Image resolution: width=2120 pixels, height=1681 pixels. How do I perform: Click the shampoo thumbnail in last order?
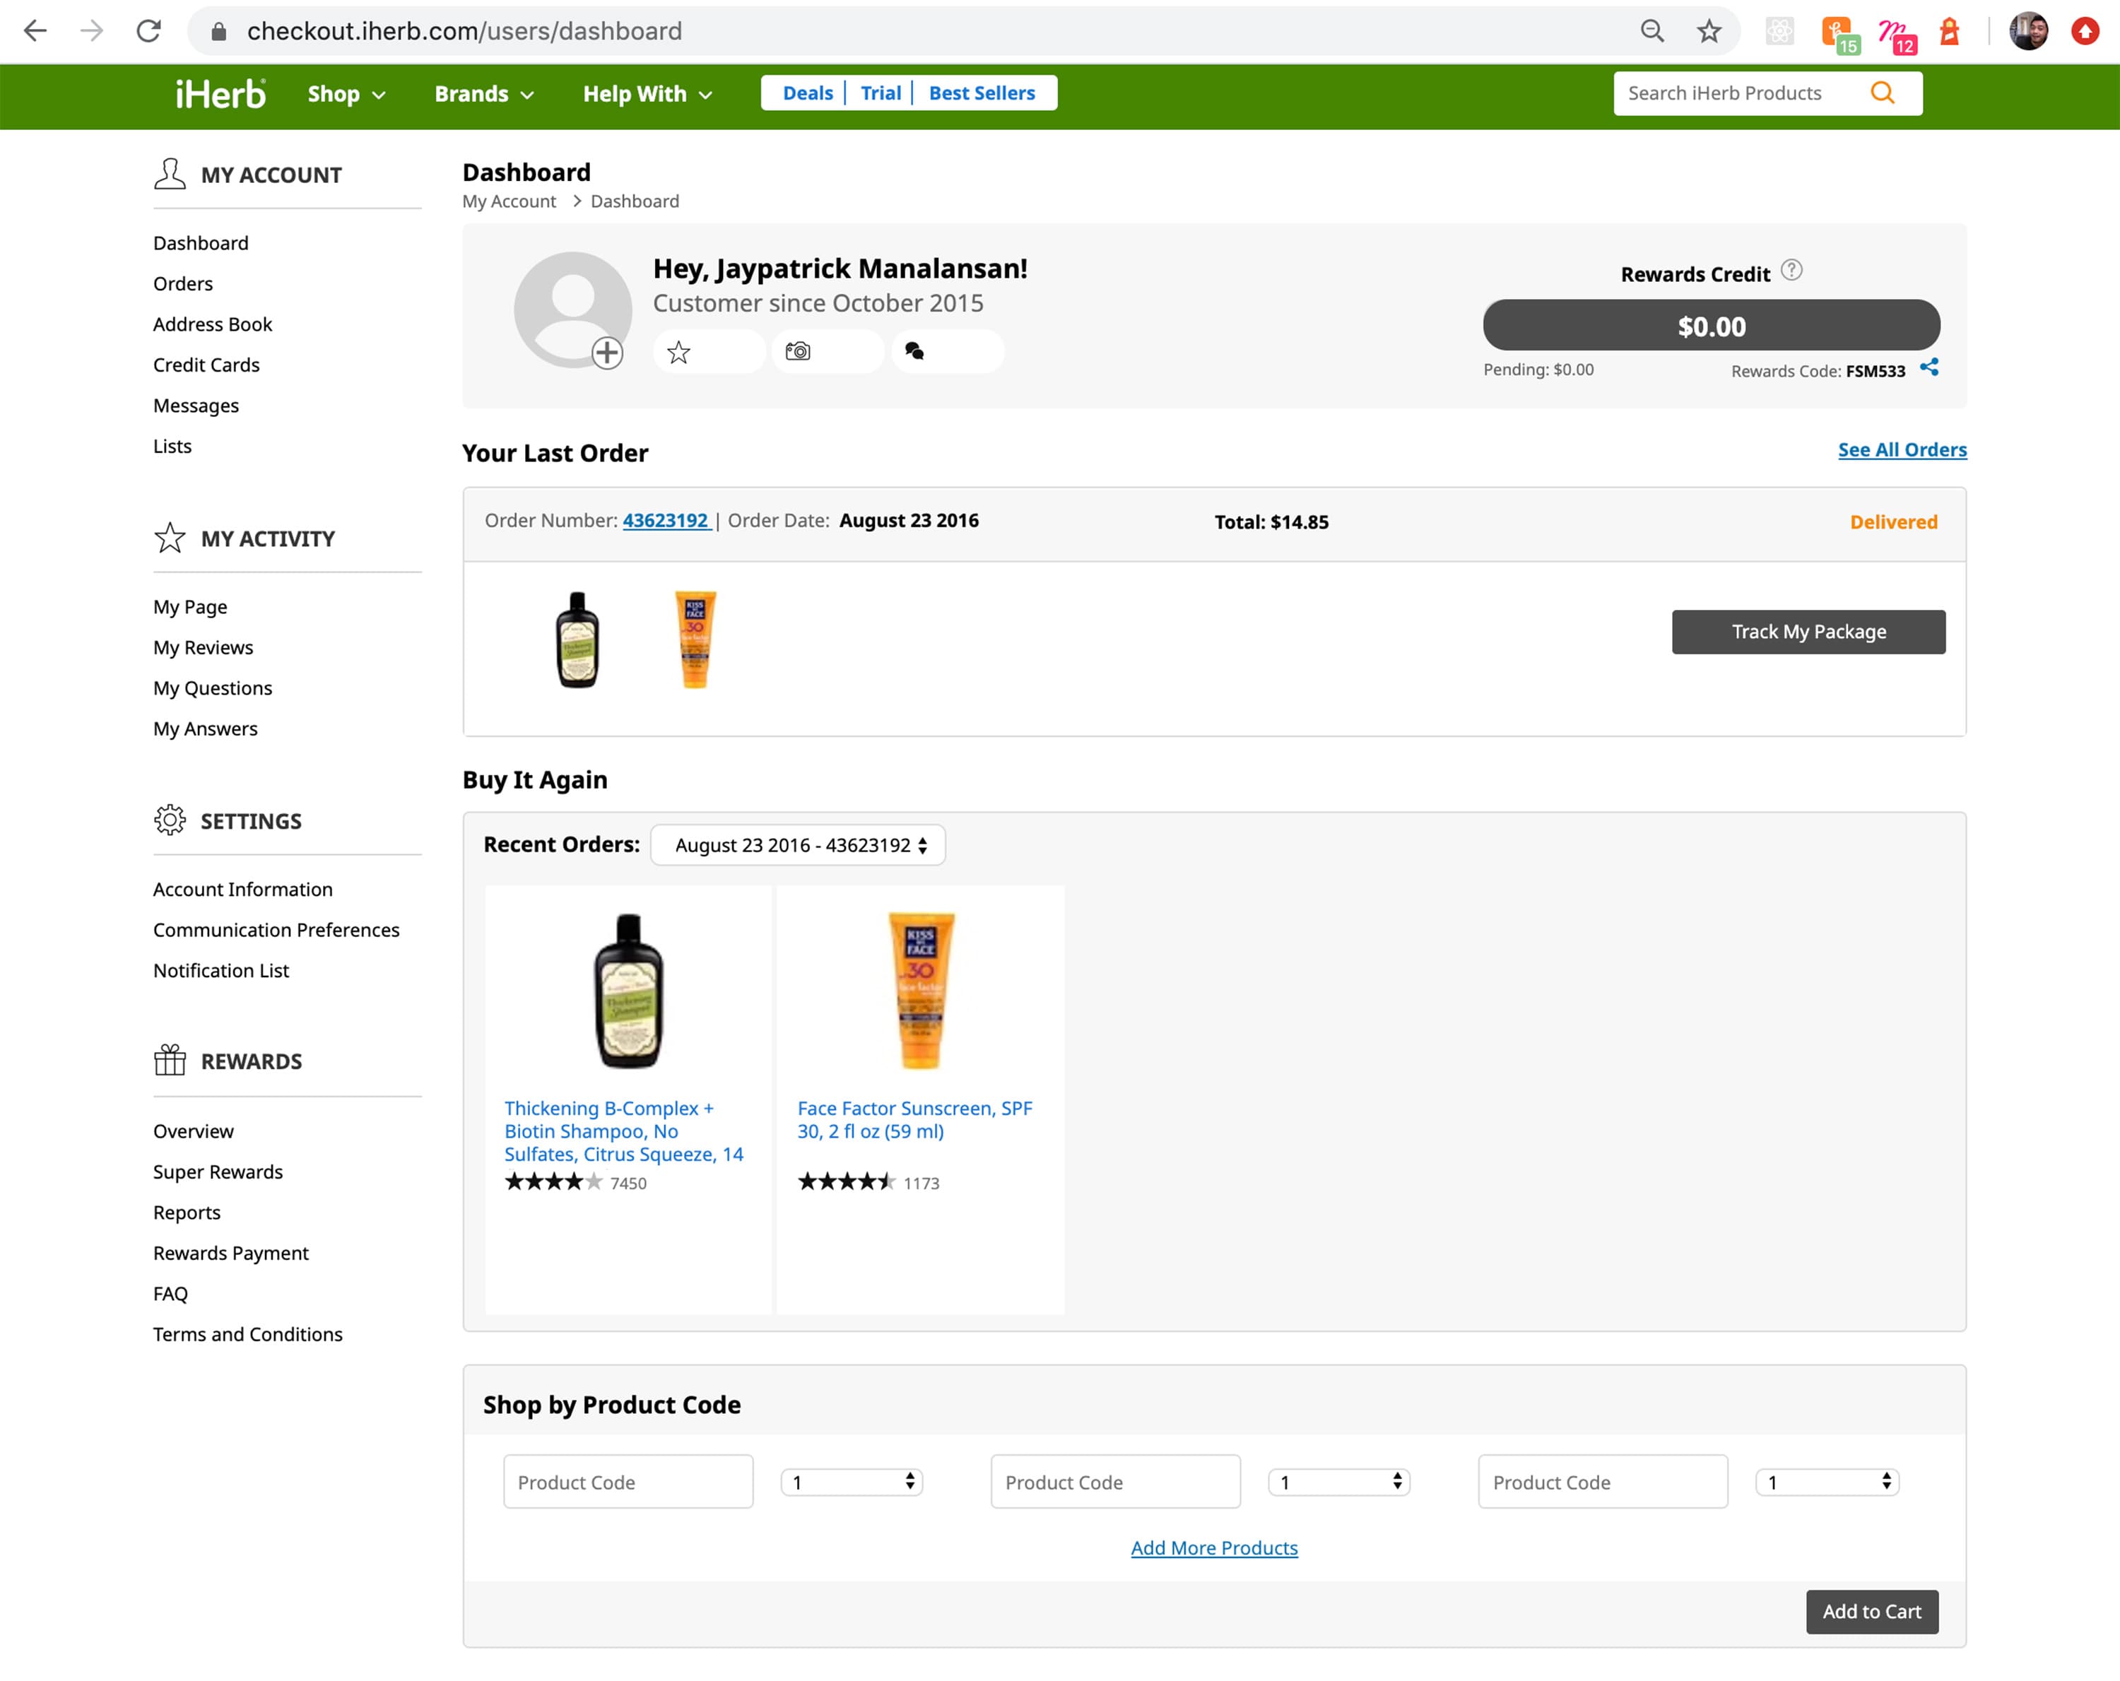pyautogui.click(x=577, y=639)
